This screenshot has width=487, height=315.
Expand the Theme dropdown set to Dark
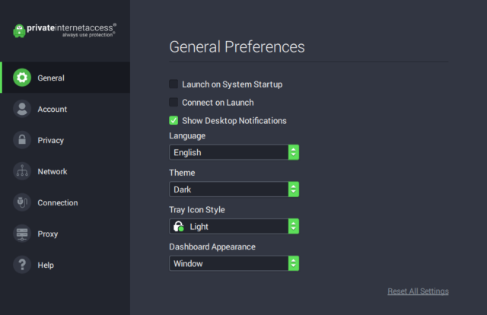(x=234, y=189)
